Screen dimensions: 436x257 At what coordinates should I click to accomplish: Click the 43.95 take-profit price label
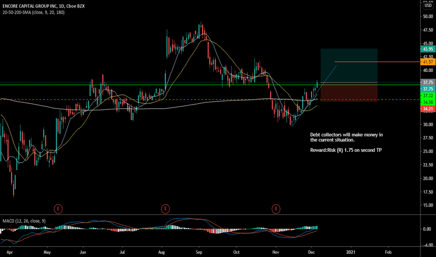pos(428,49)
